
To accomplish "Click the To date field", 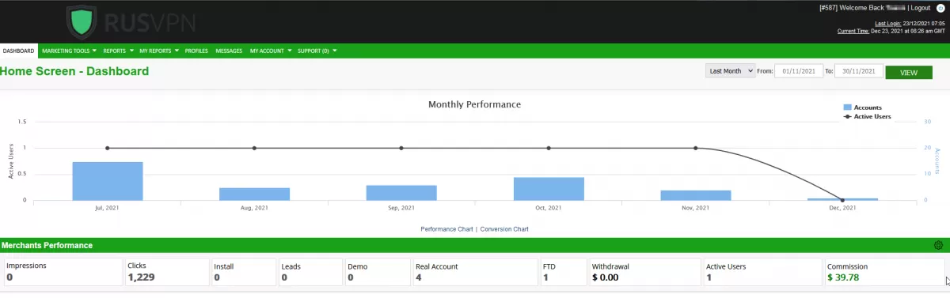I will coord(859,71).
